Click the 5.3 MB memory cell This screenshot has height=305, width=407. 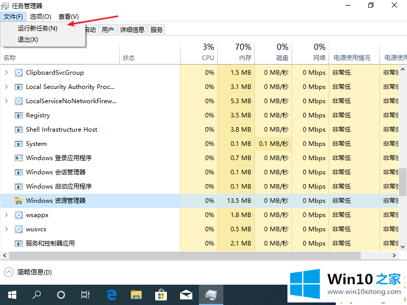[x=236, y=101]
